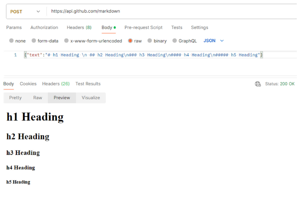Switch response view to Pretty
The height and width of the screenshot is (201, 303).
coord(15,98)
